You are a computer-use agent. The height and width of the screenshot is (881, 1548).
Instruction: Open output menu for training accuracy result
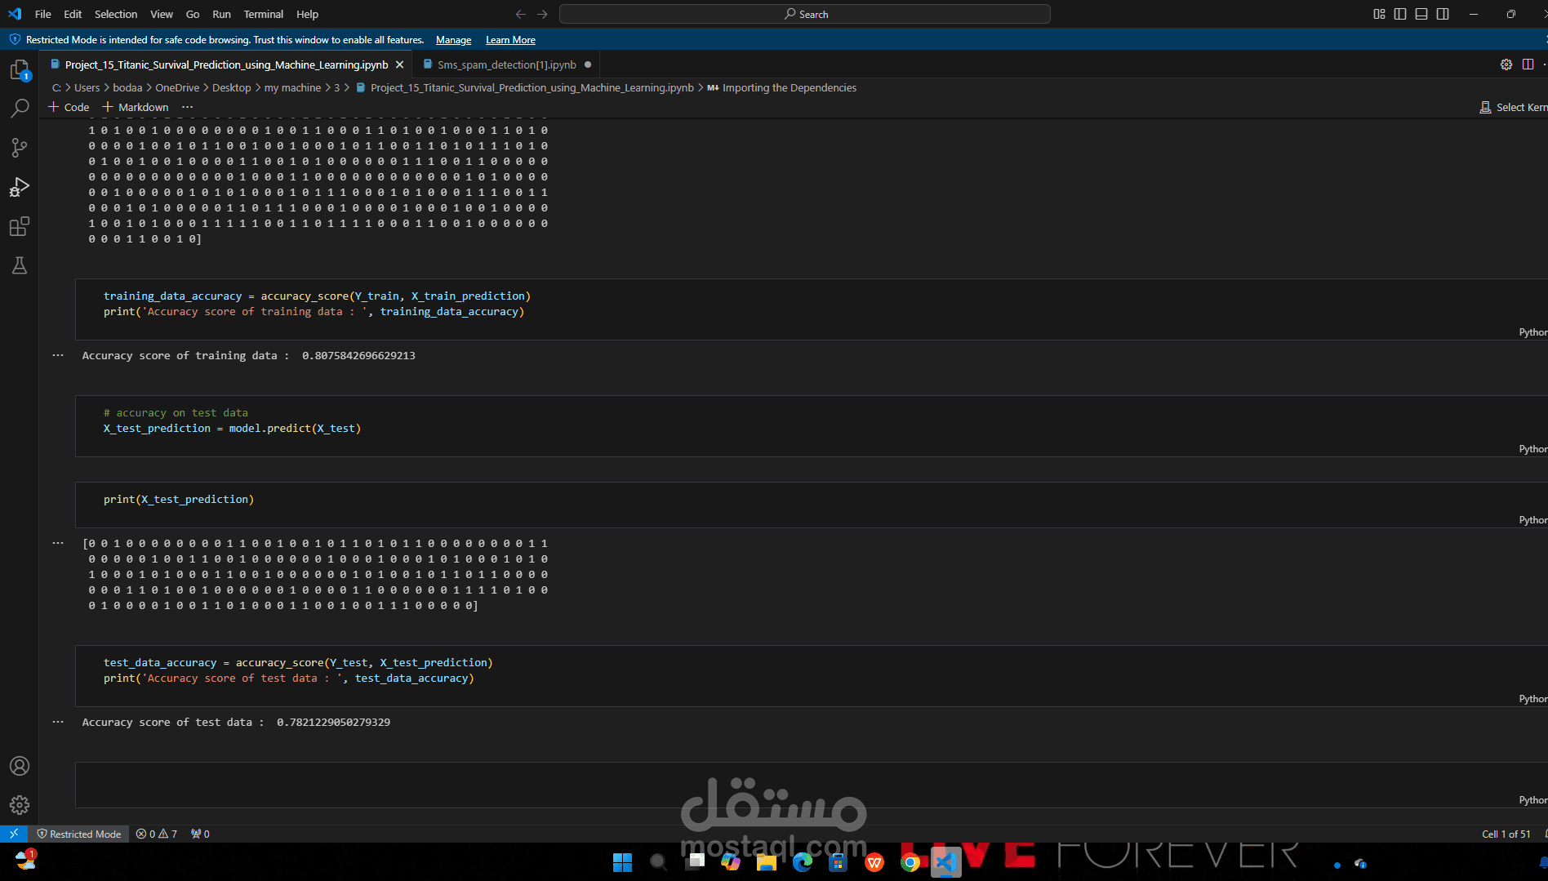pos(58,355)
